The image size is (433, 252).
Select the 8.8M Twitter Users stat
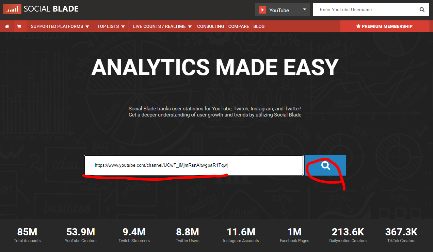(x=188, y=235)
